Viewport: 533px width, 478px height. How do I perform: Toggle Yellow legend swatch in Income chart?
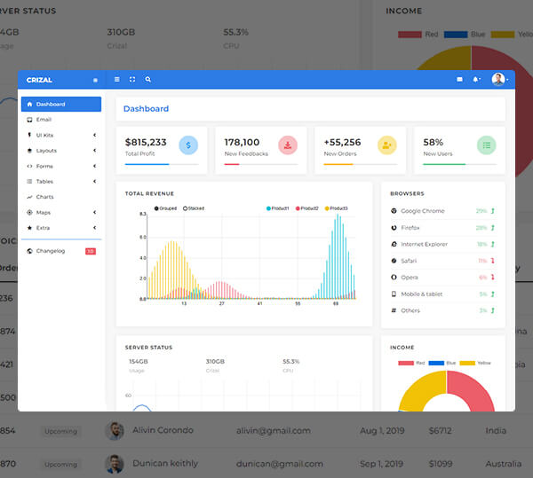[x=467, y=363]
